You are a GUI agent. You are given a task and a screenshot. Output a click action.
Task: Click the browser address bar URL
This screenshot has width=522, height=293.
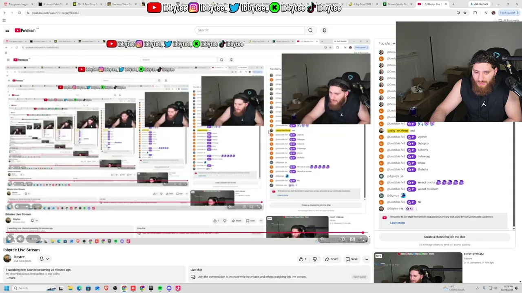pyautogui.click(x=55, y=13)
